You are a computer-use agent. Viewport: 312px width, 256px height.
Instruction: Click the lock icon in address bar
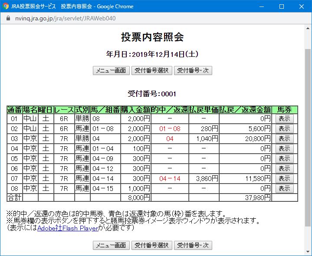pos(8,18)
